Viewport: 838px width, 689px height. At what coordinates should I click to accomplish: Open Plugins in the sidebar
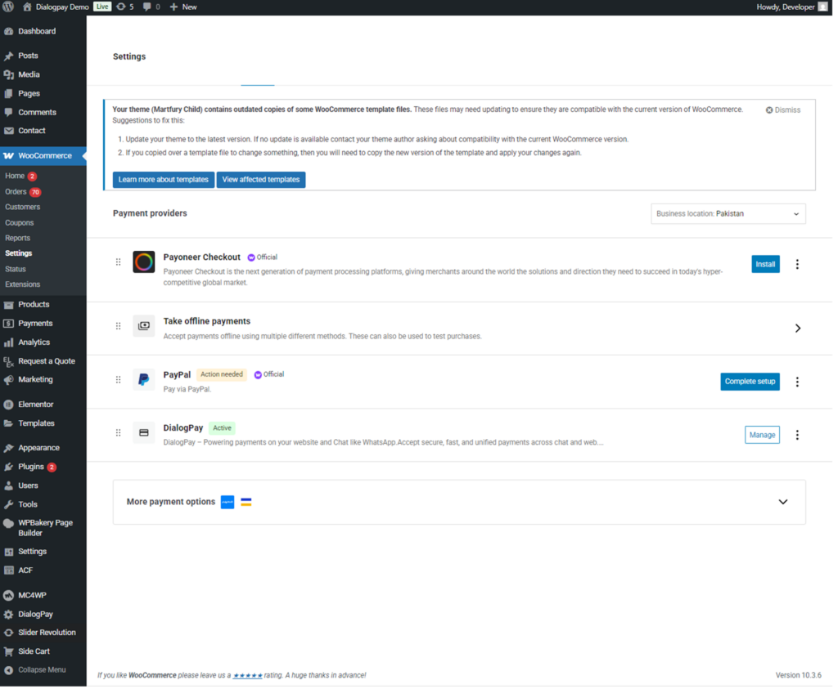[31, 467]
